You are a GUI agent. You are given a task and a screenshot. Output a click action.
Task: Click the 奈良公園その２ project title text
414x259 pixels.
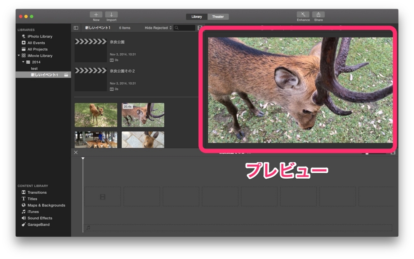[x=122, y=71]
